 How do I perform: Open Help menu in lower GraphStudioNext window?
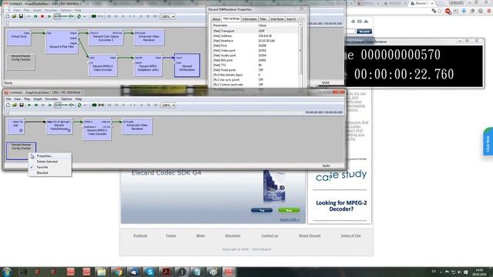(79, 99)
